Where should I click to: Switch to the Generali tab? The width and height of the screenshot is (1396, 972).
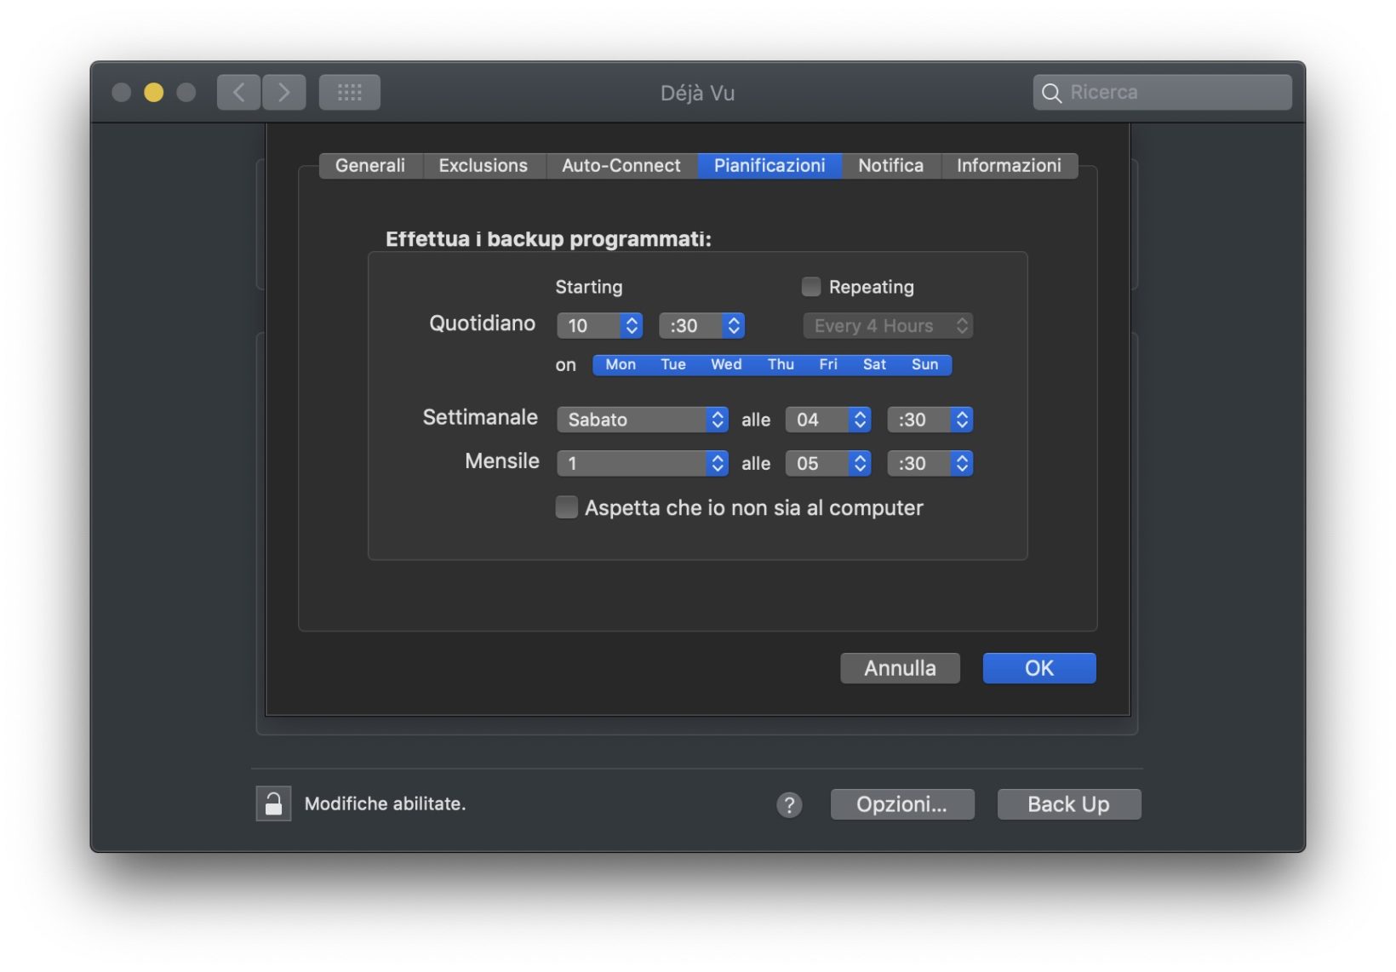(x=370, y=165)
